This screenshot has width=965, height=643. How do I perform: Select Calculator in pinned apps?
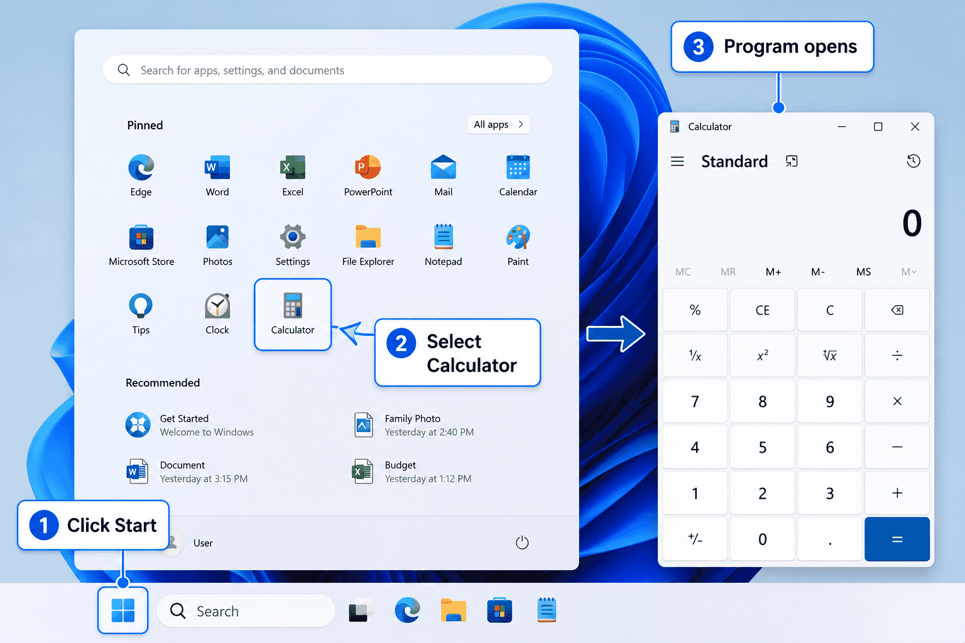coord(293,315)
